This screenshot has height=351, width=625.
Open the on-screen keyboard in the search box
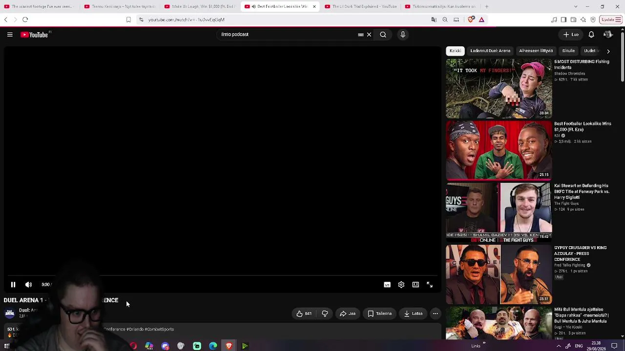point(361,35)
